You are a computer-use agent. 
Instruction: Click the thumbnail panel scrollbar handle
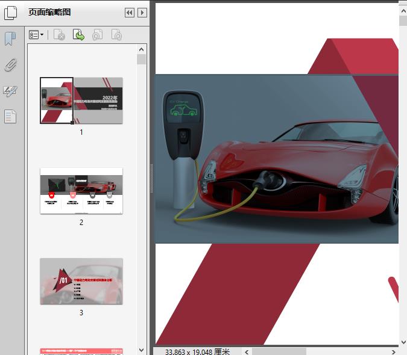coord(142,60)
